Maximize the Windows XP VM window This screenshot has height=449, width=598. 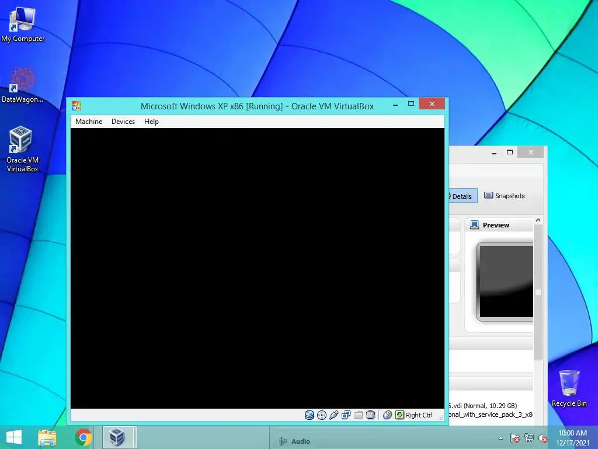coord(411,104)
